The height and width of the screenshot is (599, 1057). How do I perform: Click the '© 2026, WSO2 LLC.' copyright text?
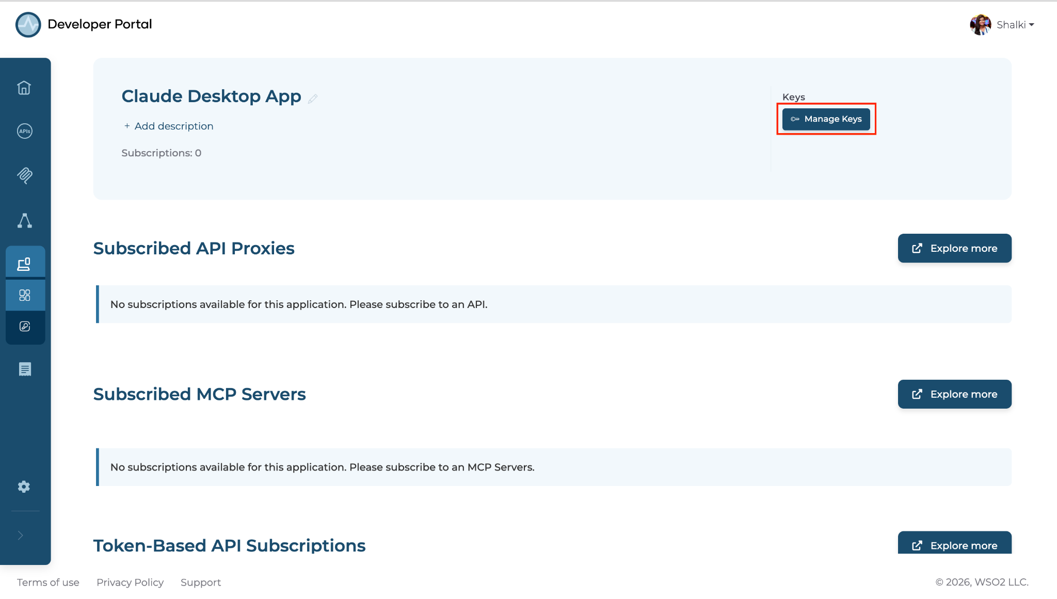click(982, 582)
